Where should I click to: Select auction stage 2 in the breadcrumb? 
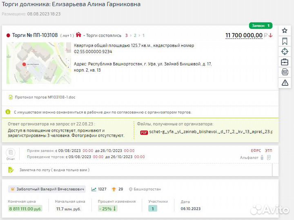click(135, 35)
